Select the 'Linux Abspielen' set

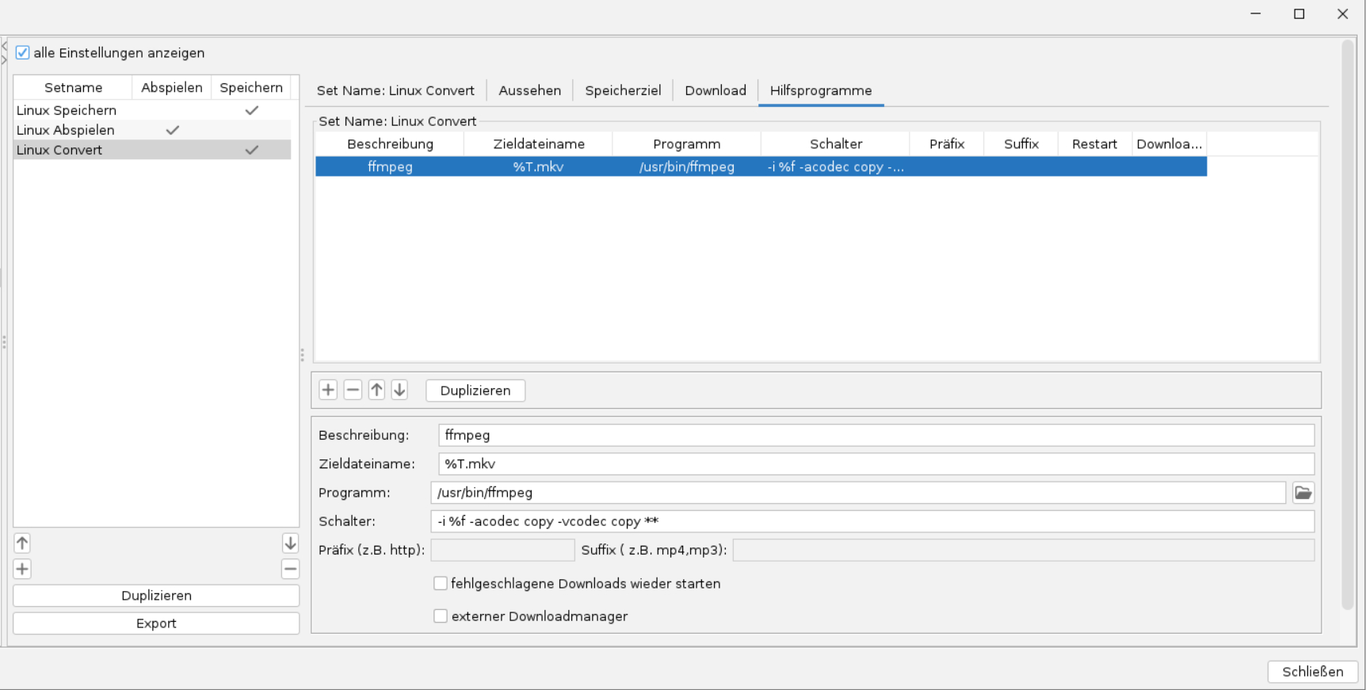[152, 130]
